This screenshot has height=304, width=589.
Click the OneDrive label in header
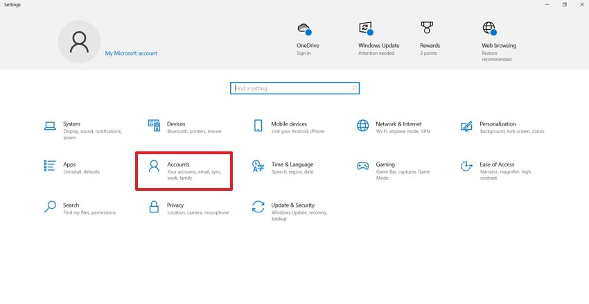pyautogui.click(x=308, y=46)
